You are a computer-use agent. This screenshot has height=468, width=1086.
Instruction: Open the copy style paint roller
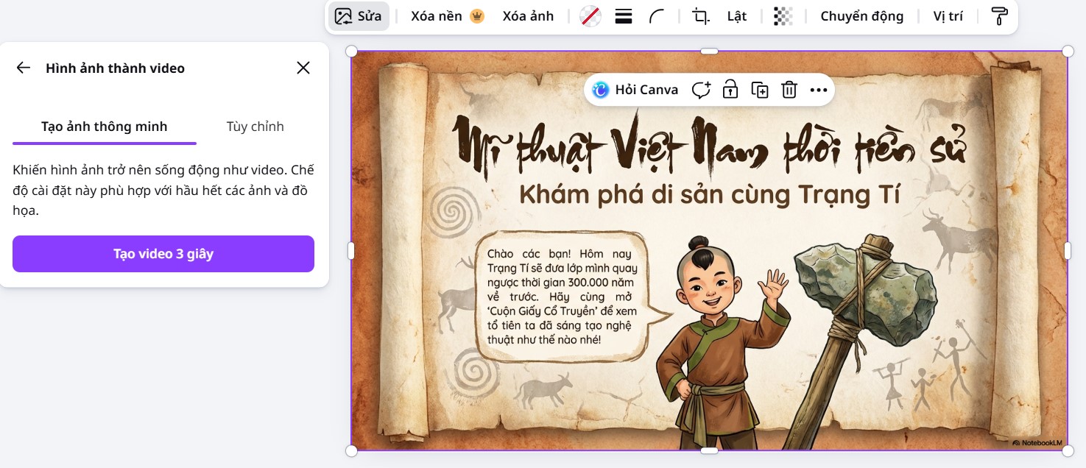click(999, 16)
